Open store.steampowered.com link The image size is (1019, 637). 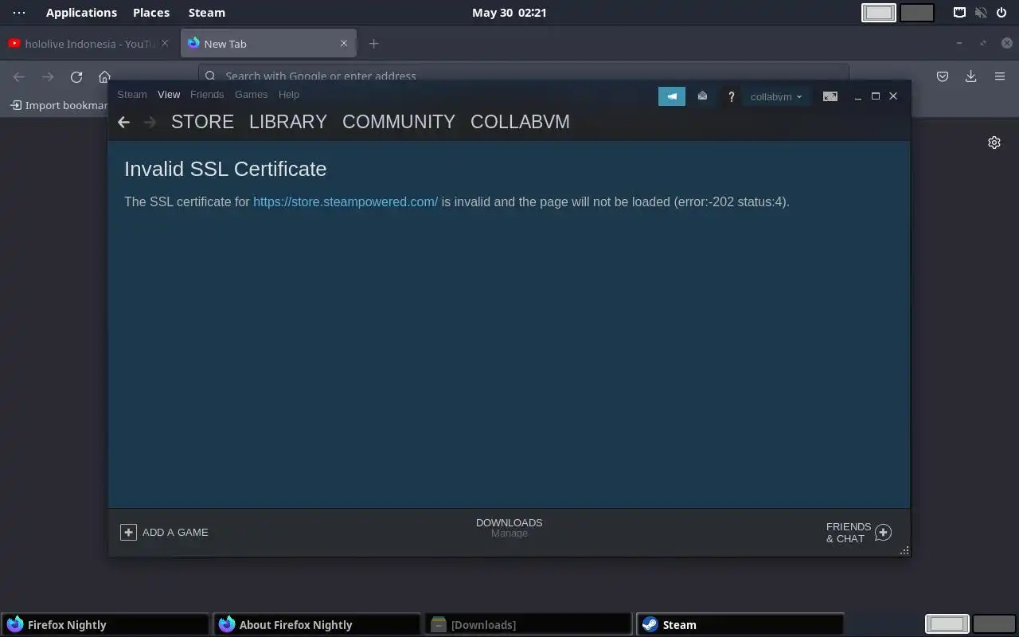click(346, 201)
